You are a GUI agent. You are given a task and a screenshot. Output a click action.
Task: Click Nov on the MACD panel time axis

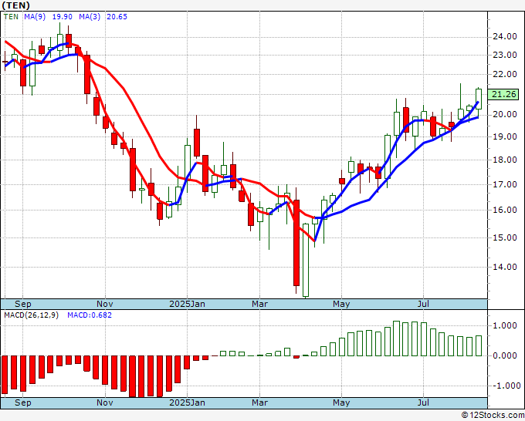[x=105, y=402]
